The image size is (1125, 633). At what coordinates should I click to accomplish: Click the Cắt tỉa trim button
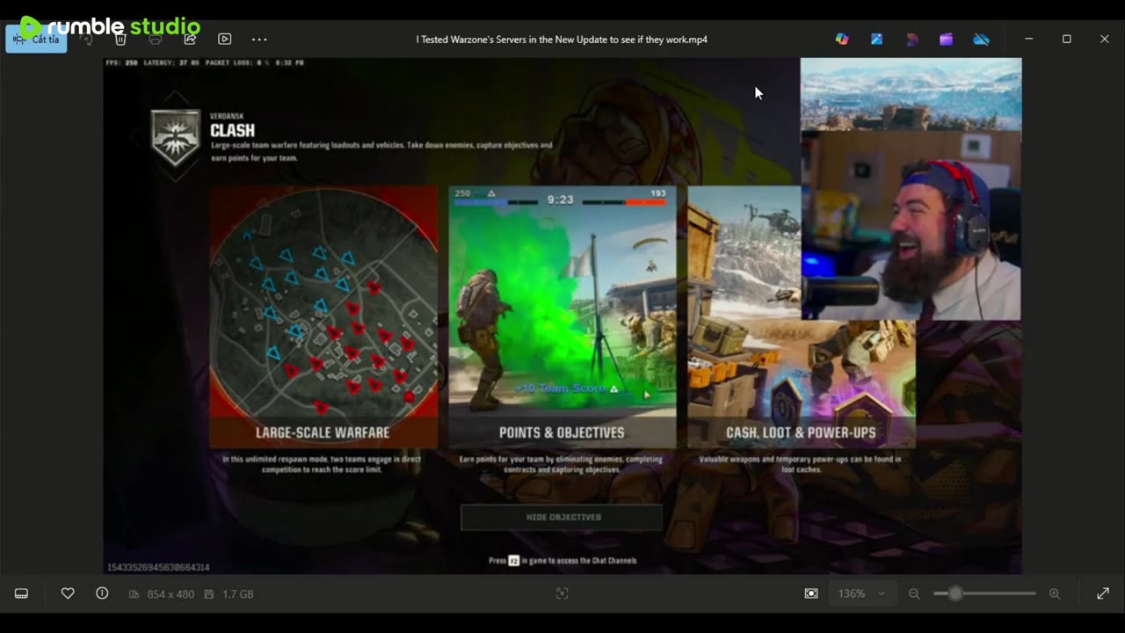[x=36, y=39]
